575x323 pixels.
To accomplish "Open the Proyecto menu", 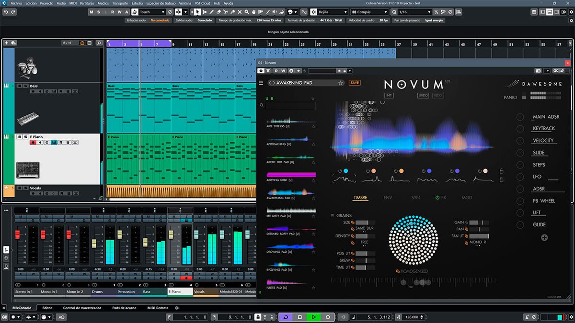I will [x=46, y=3].
